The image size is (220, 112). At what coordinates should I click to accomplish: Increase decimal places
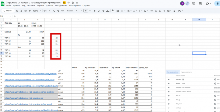pos(58,11)
